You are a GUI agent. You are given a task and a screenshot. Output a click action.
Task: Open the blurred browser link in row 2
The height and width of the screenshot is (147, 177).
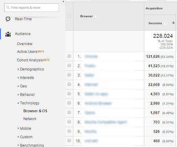point(90,66)
